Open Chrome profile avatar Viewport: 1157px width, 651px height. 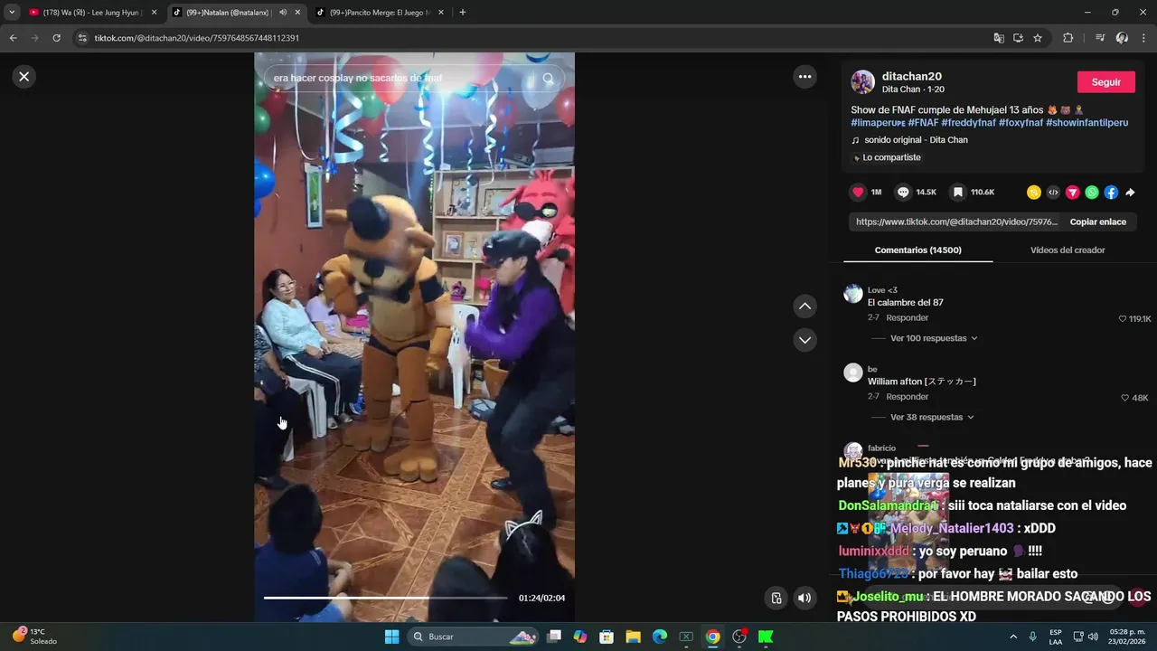[x=1122, y=38]
